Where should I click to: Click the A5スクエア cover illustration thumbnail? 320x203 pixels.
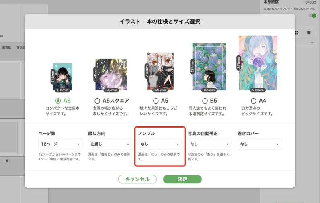pyautogui.click(x=111, y=75)
